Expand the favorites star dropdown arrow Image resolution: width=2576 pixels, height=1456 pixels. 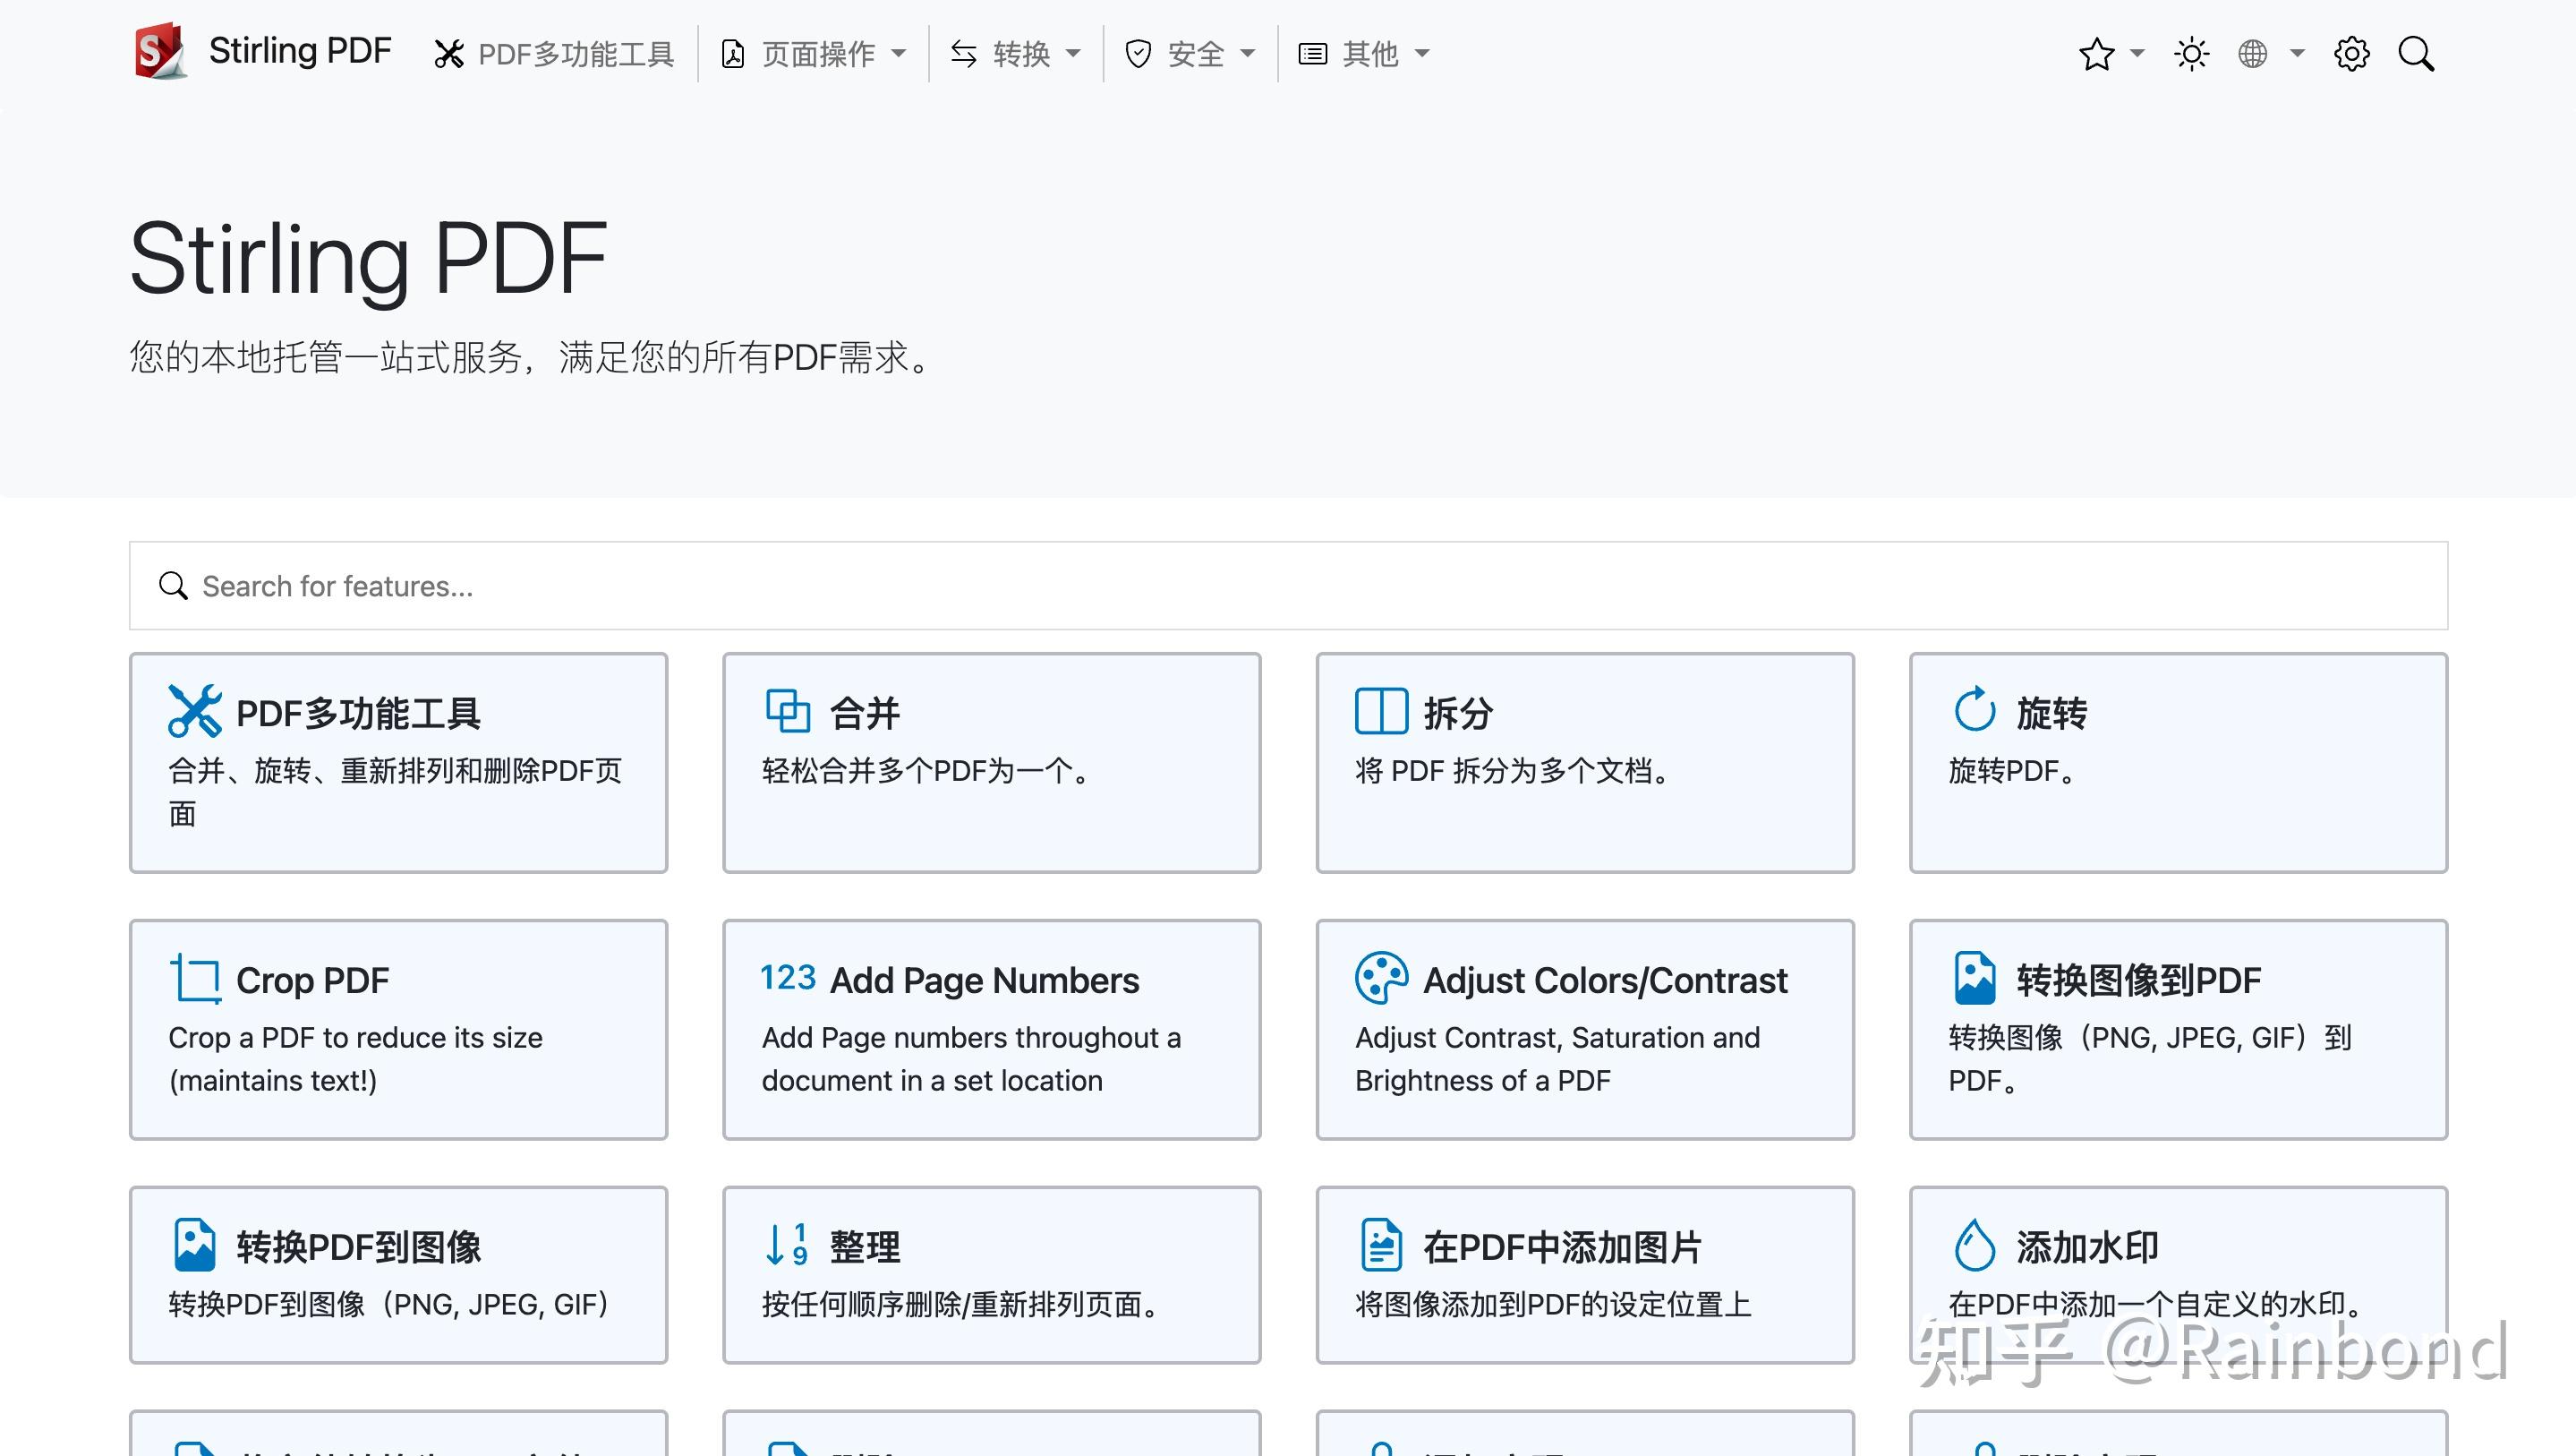coord(2138,54)
